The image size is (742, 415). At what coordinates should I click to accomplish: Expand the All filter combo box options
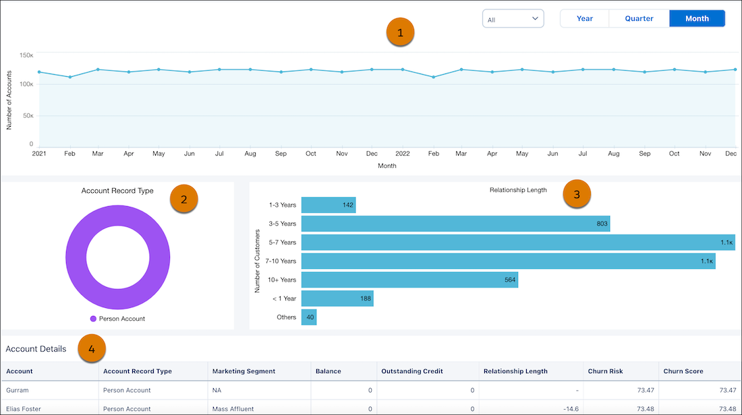pyautogui.click(x=513, y=18)
